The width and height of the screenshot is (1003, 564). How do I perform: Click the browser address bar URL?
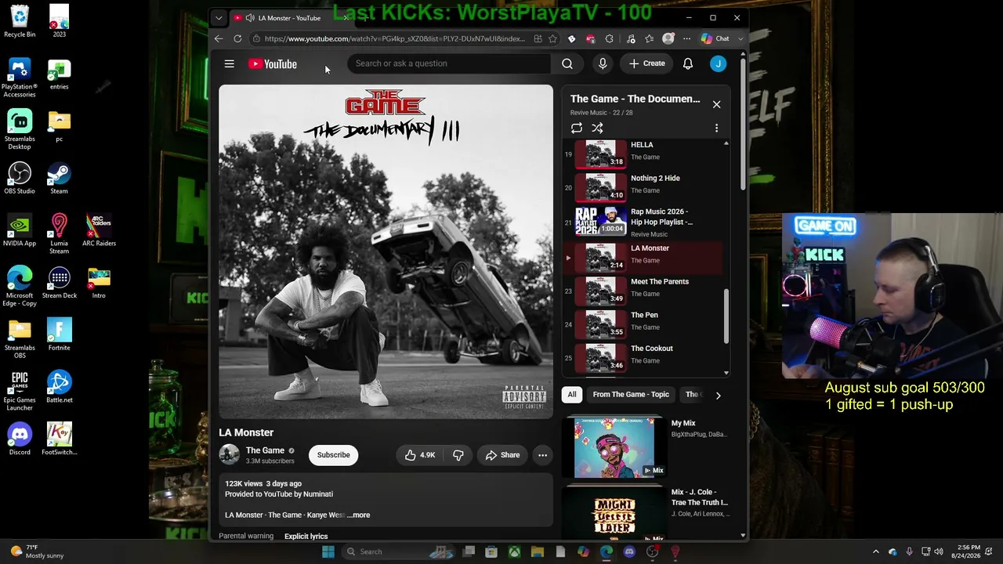click(x=395, y=38)
